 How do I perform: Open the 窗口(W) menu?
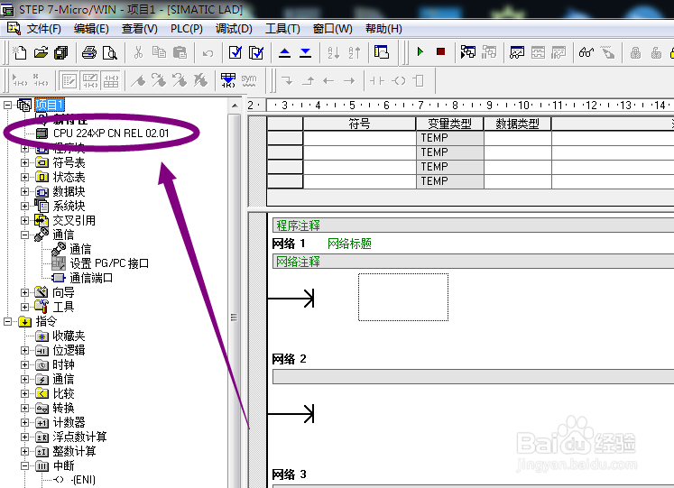click(333, 29)
